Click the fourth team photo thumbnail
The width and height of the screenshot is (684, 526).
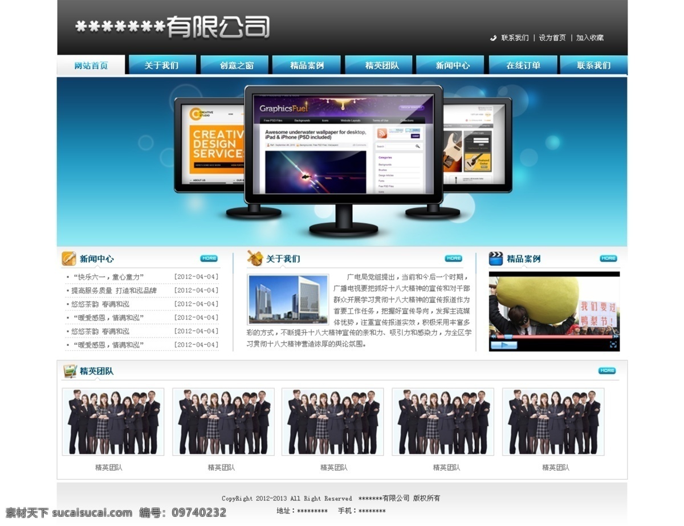(443, 422)
